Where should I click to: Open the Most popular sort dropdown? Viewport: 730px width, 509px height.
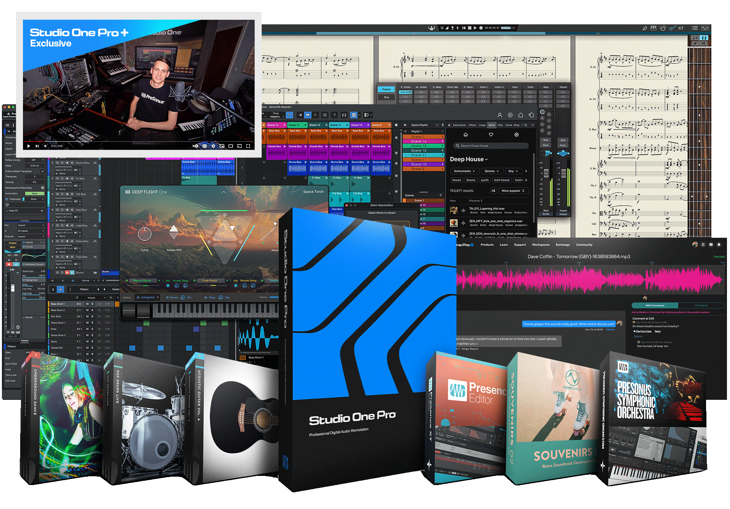click(513, 191)
